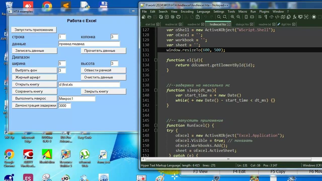Click the d:\first.xls file path field
Screen dimensions: 322x181
tap(89, 84)
